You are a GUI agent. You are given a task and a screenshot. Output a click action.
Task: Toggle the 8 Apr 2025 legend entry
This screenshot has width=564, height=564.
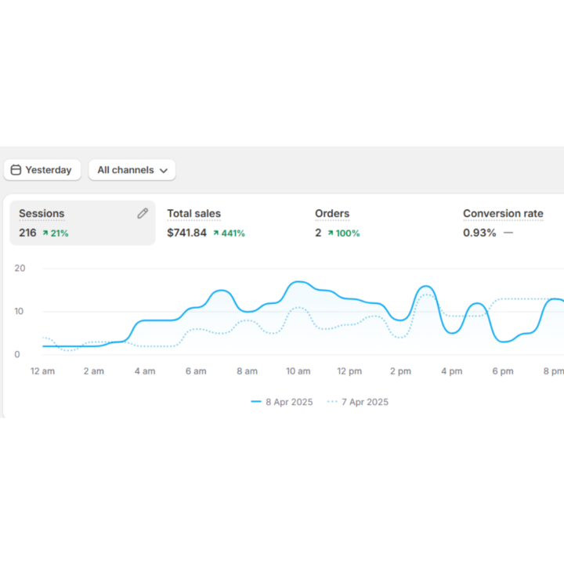click(282, 402)
